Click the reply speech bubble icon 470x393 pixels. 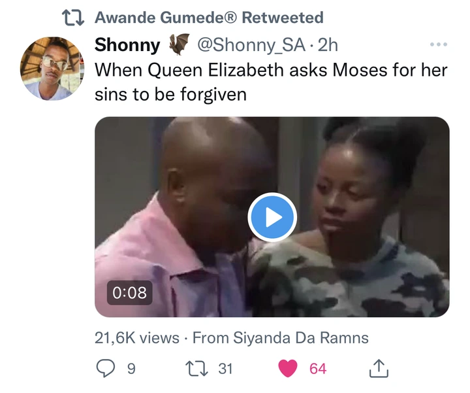105,368
